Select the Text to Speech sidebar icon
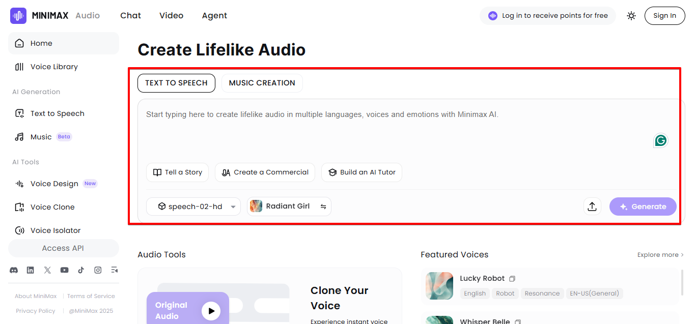 click(18, 113)
